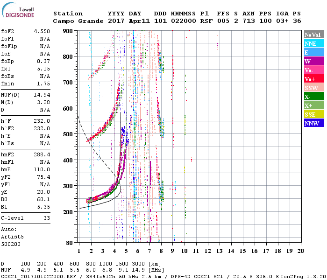
Task: Click the 5 tick on frequency axis
Action: (x=126, y=251)
